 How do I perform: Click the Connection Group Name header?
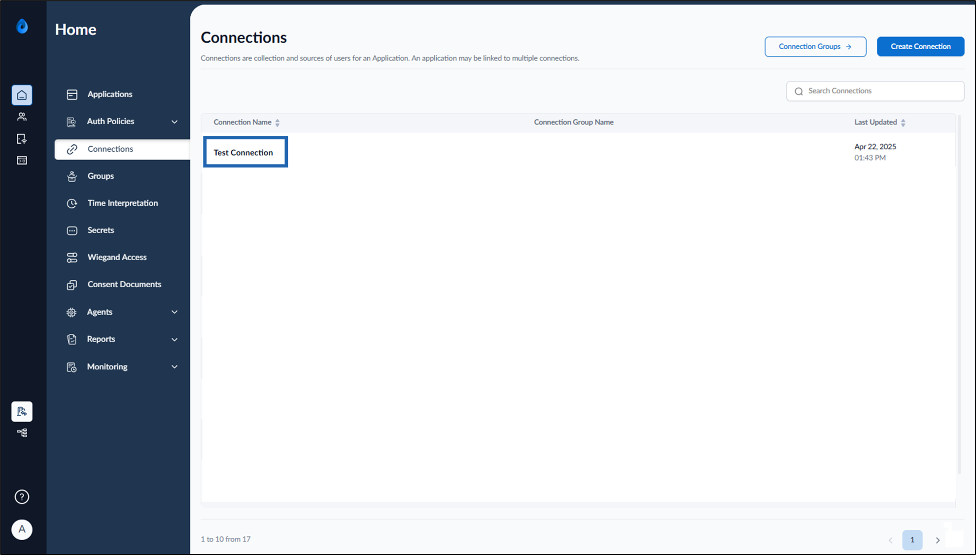point(574,122)
